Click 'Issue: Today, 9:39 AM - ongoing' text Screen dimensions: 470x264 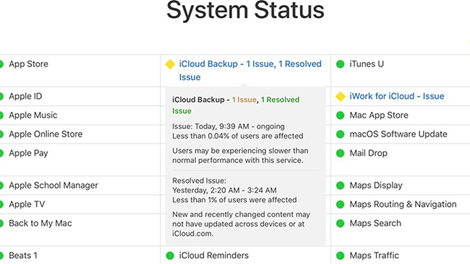click(228, 126)
